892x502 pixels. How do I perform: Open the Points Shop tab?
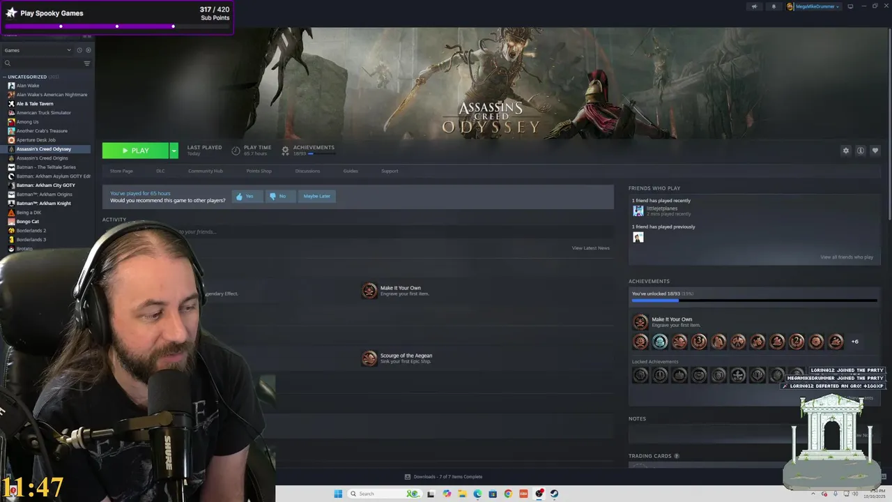[x=259, y=171]
